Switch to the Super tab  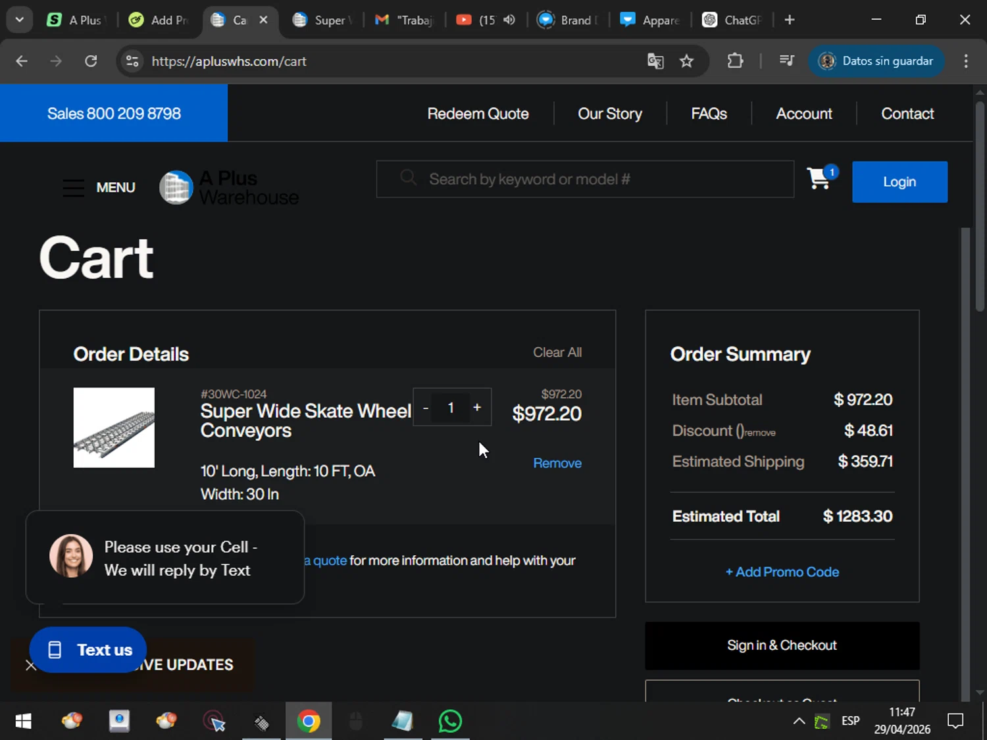pos(323,20)
